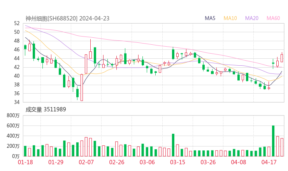Viewport: 288px width, 171px height.
Task: Click the 48 price axis label
Action: point(17,41)
